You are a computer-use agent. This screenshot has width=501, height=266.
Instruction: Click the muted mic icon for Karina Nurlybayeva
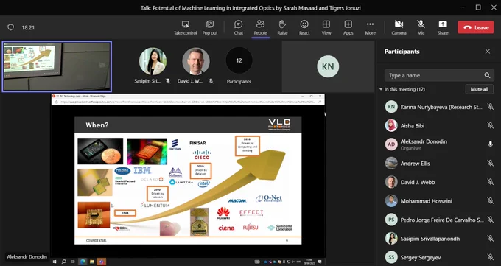[490, 107]
